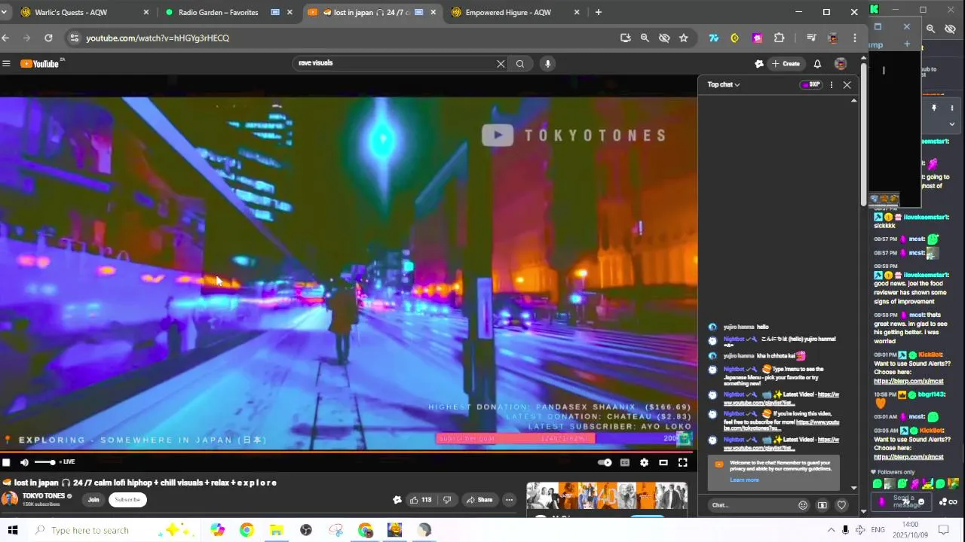This screenshot has width=965, height=542.
Task: Click the ad thumbnail banner beside video
Action: 607,497
